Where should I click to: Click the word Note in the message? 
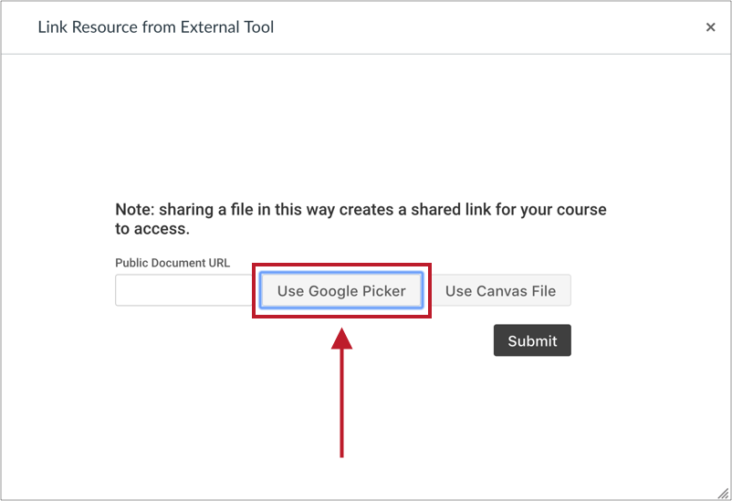[x=133, y=210]
